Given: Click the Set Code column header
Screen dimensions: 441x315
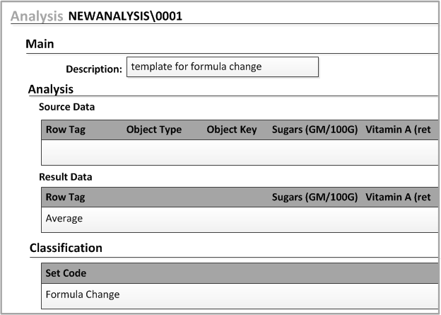Looking at the screenshot, I should click(66, 273).
